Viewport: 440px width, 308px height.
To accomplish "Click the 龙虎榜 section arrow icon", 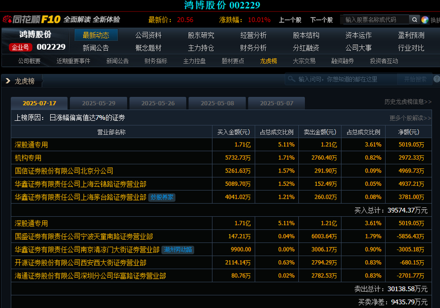I will 8,81.
